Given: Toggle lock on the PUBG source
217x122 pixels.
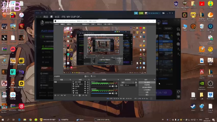Looking at the screenshot, I should click(88, 91).
